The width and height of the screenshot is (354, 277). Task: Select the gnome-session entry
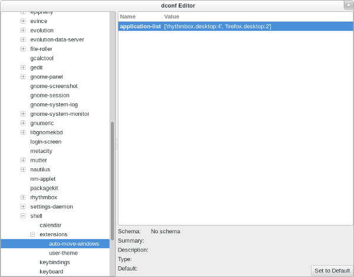[x=50, y=95]
